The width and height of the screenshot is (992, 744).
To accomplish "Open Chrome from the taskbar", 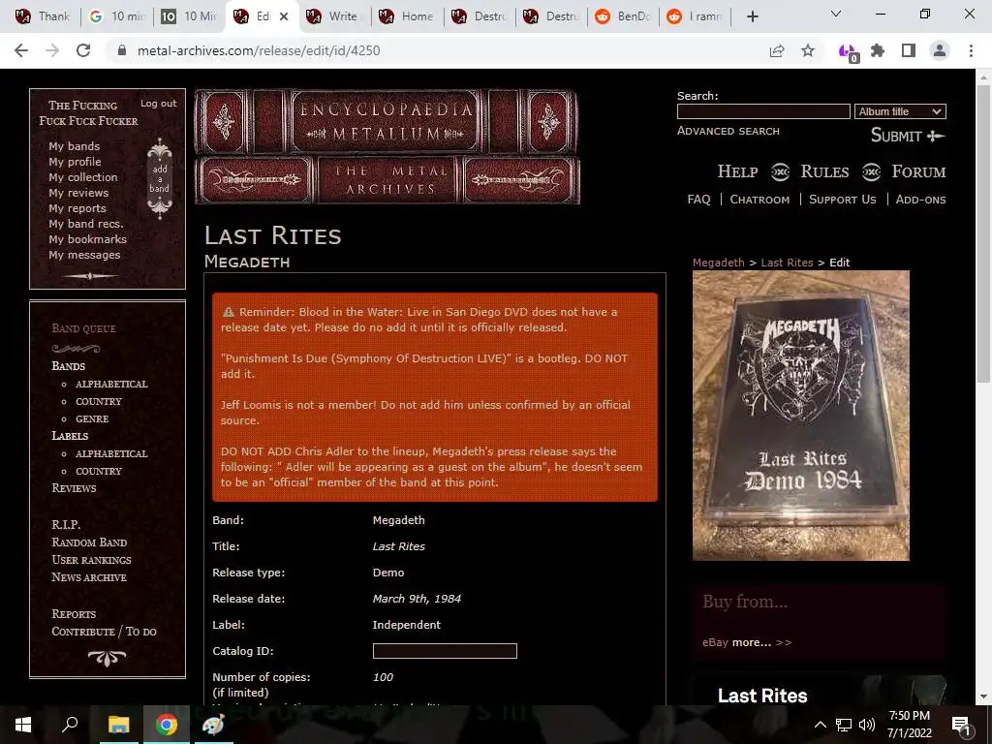I will pyautogui.click(x=167, y=725).
